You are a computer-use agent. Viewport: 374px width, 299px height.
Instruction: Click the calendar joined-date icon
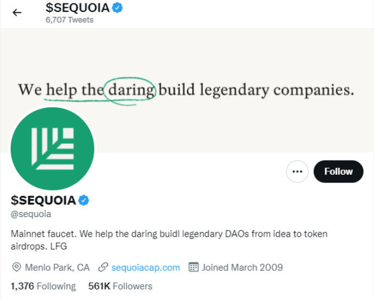(193, 267)
